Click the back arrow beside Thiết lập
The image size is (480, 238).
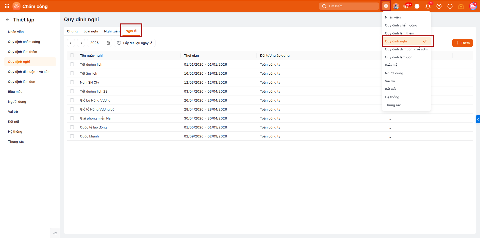tap(7, 20)
